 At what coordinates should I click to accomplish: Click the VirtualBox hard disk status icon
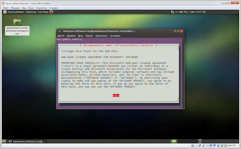pyautogui.click(x=192, y=145)
